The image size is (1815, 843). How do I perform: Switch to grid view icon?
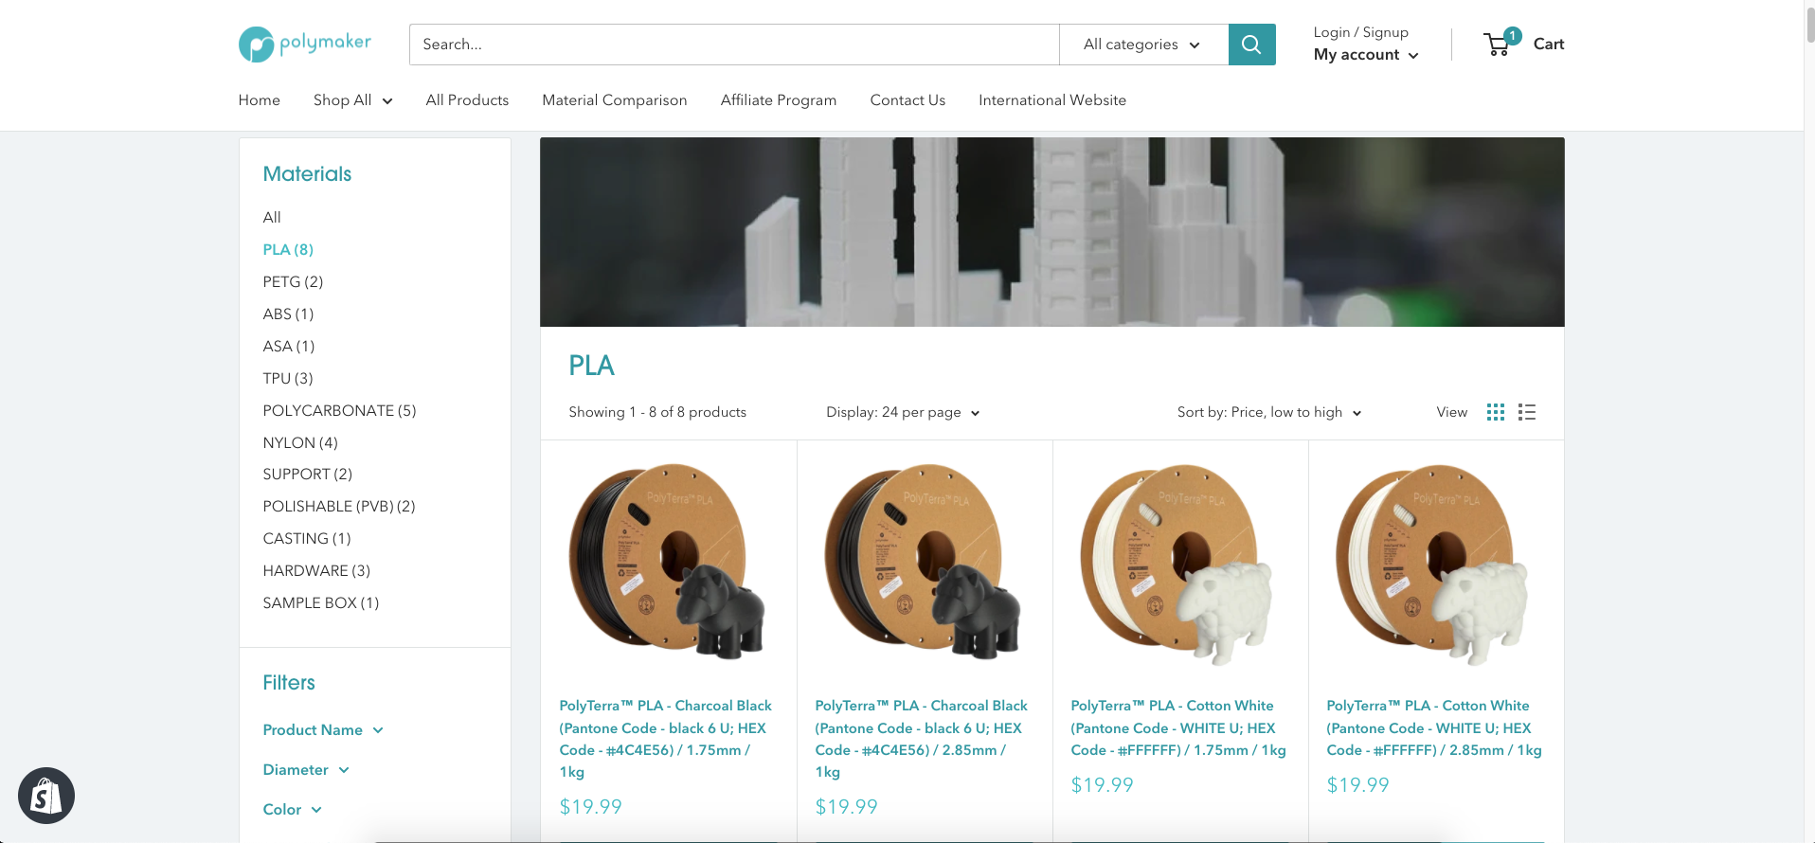coord(1496,412)
